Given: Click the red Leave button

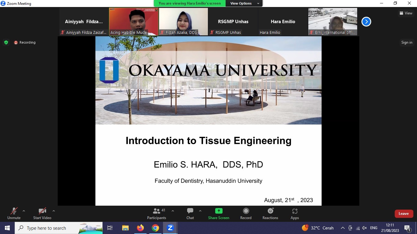Looking at the screenshot, I should pos(404,214).
